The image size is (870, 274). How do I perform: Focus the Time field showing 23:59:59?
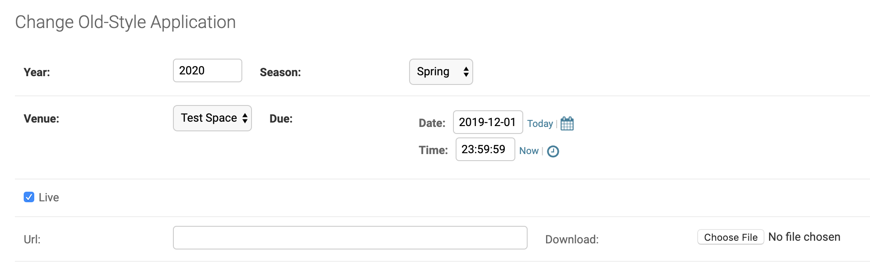(485, 149)
